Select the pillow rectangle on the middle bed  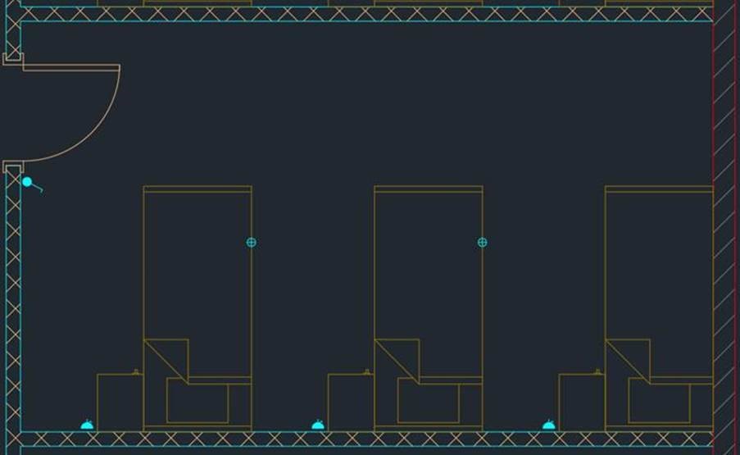[429, 400]
